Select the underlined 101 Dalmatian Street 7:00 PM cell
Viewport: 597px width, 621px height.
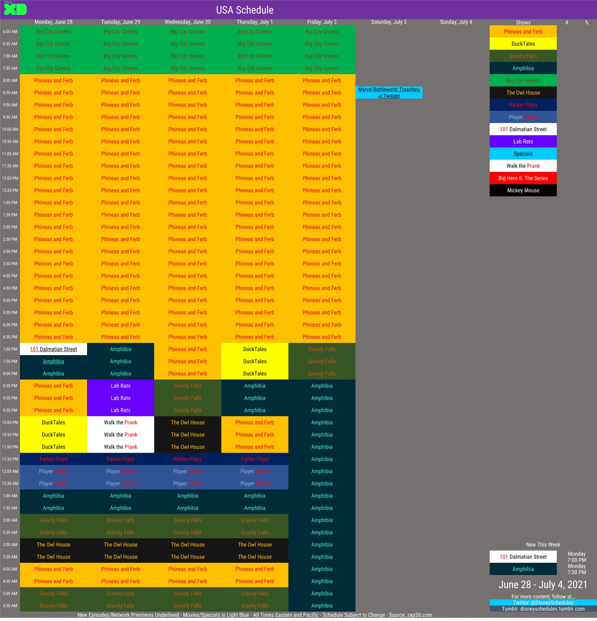click(53, 349)
